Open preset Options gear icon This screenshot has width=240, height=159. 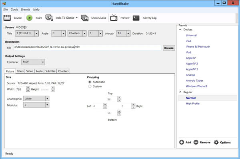pos(216,142)
